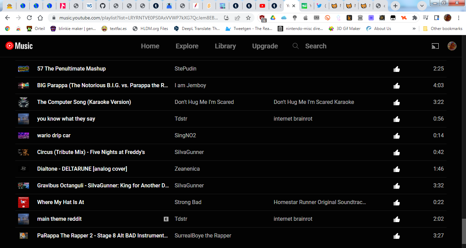This screenshot has height=248, width=466.
Task: Go back to previous page
Action: click(x=8, y=18)
